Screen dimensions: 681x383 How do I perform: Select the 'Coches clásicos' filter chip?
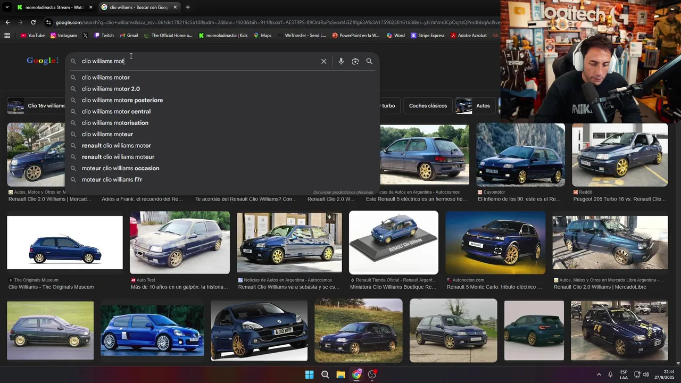(428, 106)
